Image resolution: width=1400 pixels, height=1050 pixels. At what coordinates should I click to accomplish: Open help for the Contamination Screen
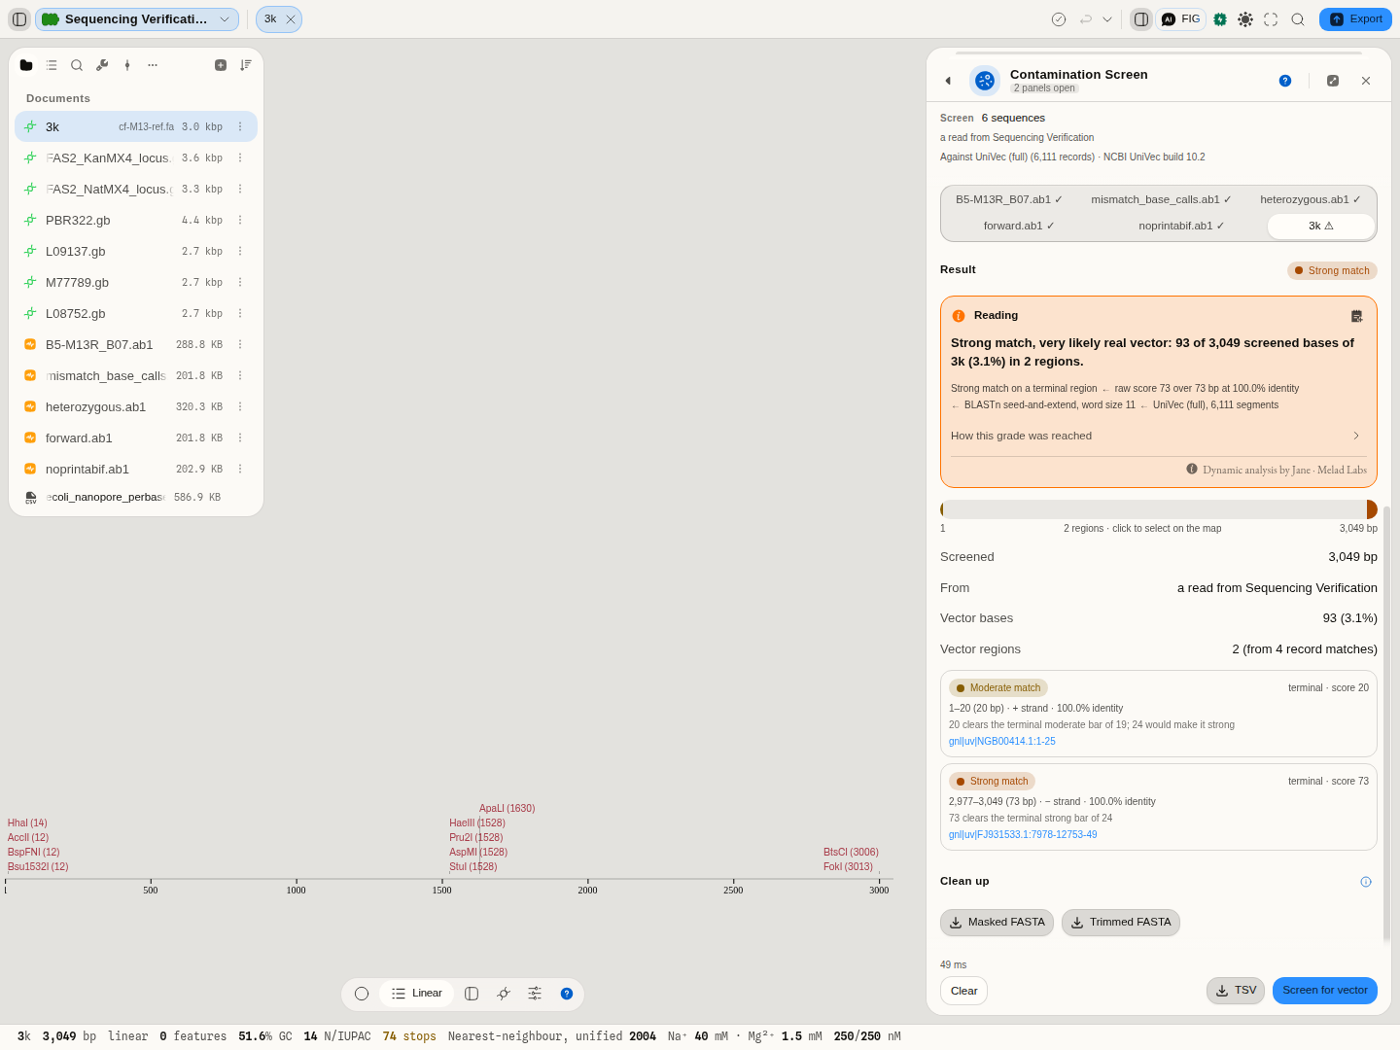pyautogui.click(x=1285, y=81)
